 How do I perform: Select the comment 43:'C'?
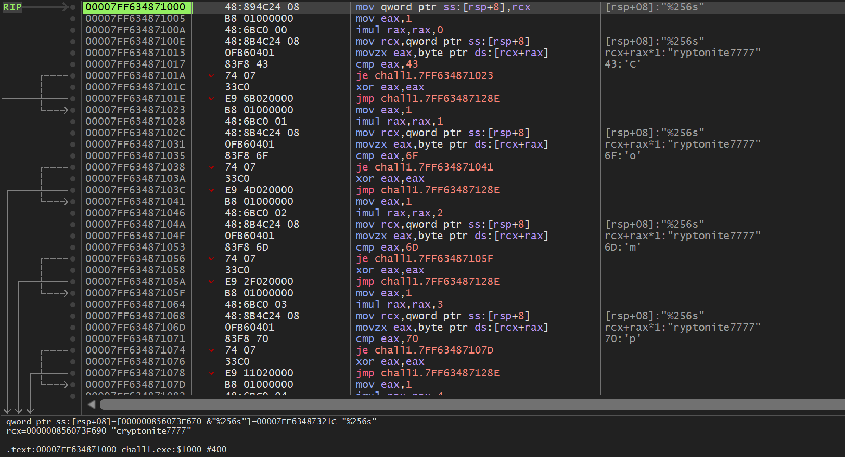point(622,64)
